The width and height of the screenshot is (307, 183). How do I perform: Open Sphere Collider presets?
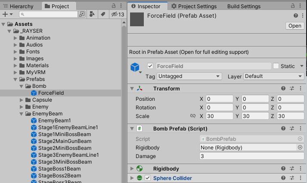pyautogui.click(x=292, y=178)
